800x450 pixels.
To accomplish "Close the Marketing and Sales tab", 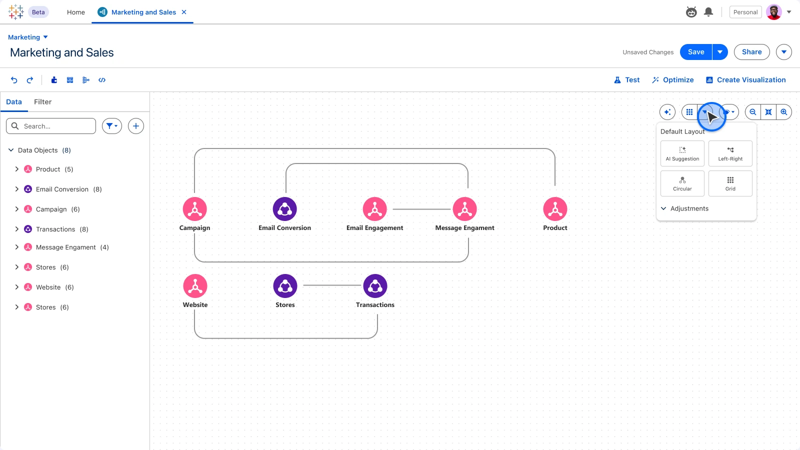I will coord(184,12).
